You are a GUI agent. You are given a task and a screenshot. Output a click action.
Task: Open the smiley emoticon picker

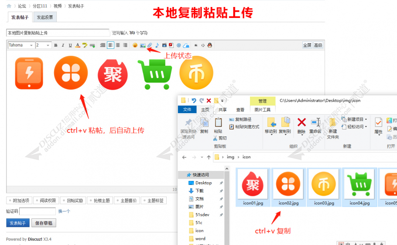[135, 45]
